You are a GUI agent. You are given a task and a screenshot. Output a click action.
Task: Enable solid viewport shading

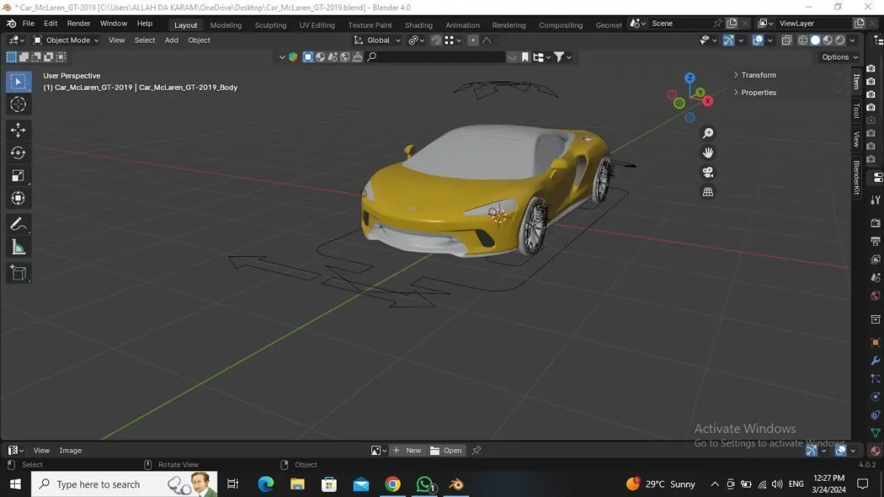coord(815,40)
